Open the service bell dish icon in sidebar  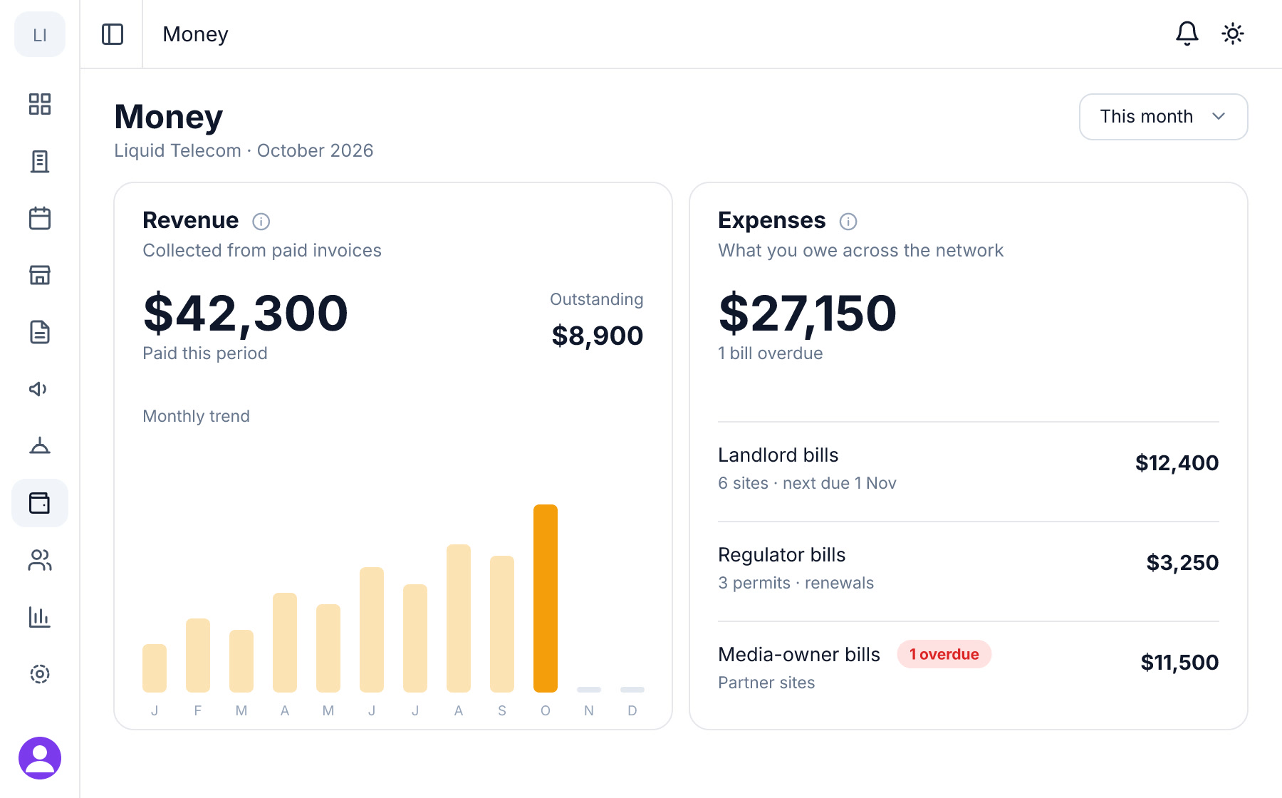click(x=40, y=446)
